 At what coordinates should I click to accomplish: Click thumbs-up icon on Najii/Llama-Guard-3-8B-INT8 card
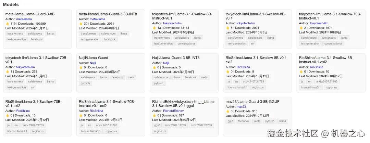pos(154,67)
